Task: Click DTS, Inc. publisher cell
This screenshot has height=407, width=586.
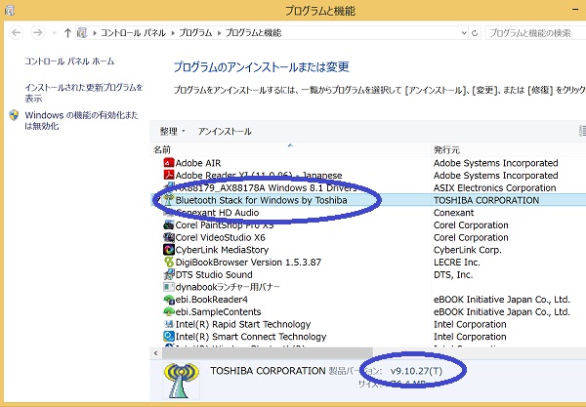Action: click(453, 275)
